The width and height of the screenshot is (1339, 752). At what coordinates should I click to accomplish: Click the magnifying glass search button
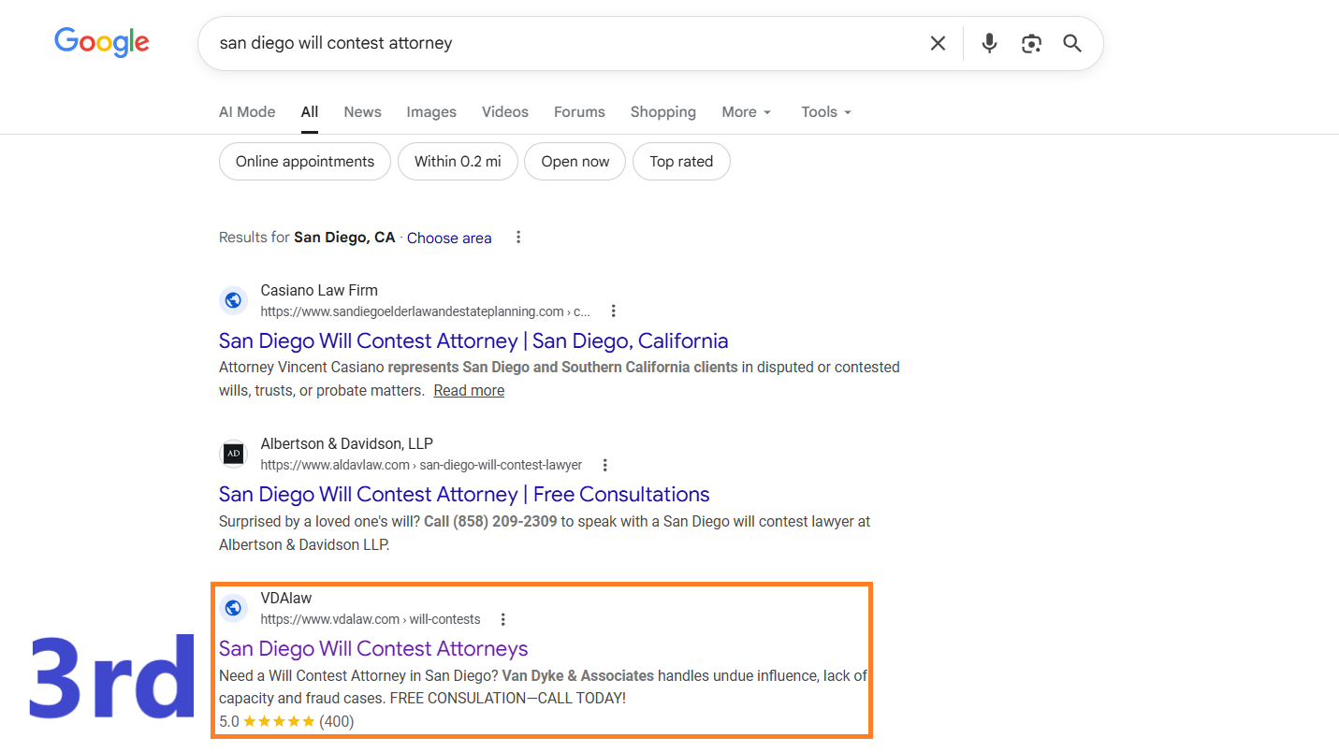1072,43
